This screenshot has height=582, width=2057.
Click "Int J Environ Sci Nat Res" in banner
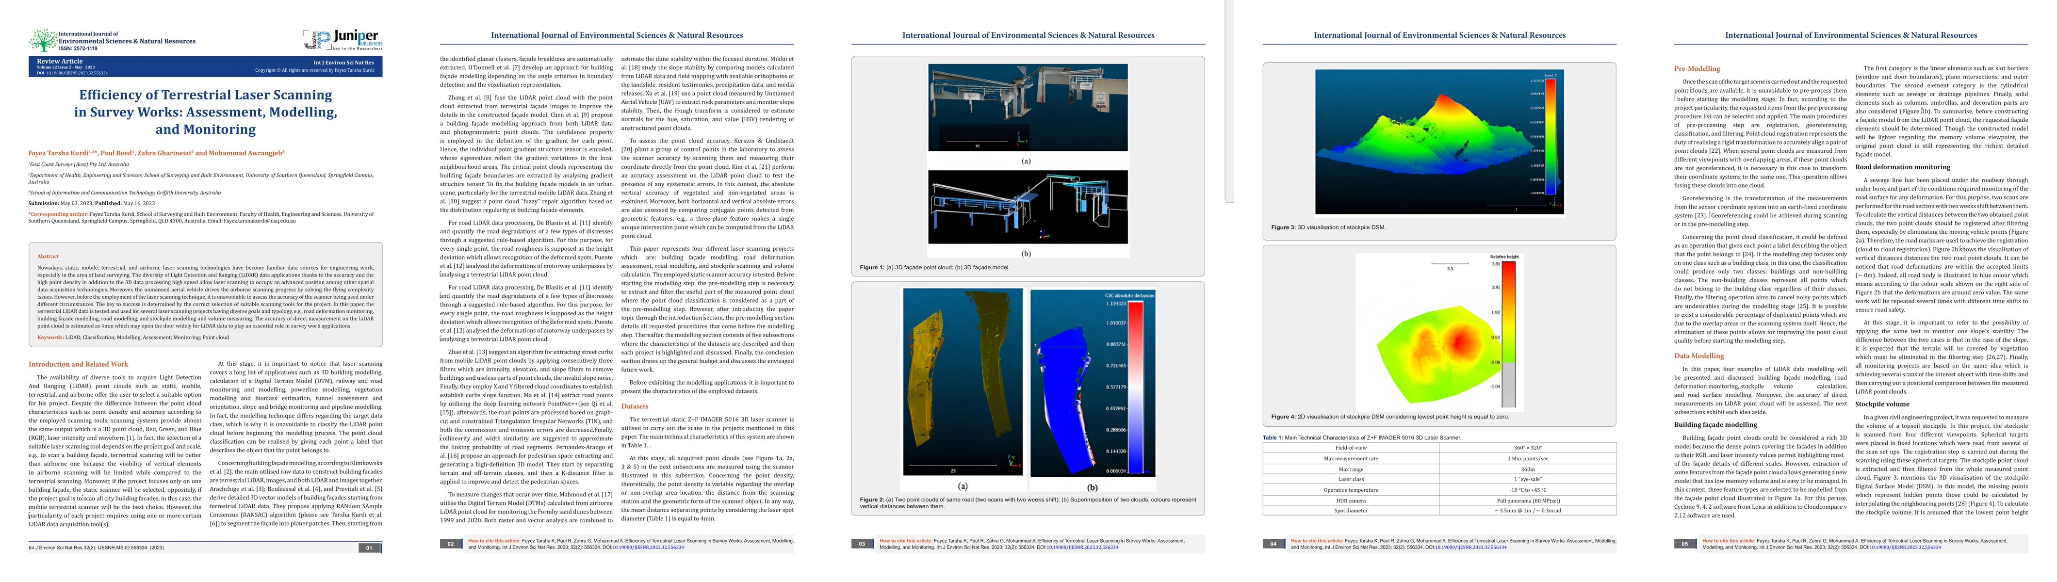(x=343, y=62)
